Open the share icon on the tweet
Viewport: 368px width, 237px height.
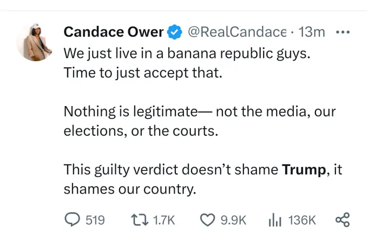[343, 220]
